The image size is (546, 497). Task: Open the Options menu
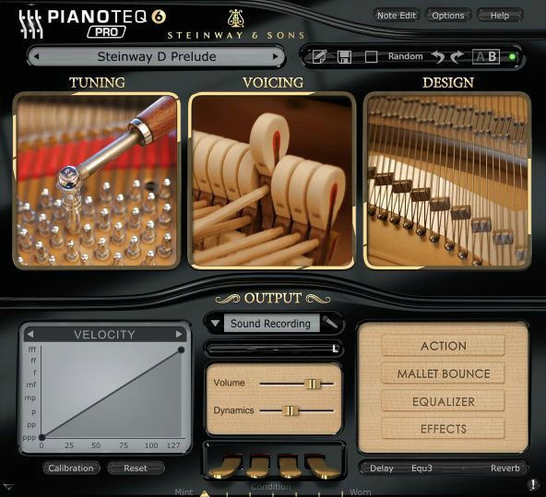click(x=448, y=16)
